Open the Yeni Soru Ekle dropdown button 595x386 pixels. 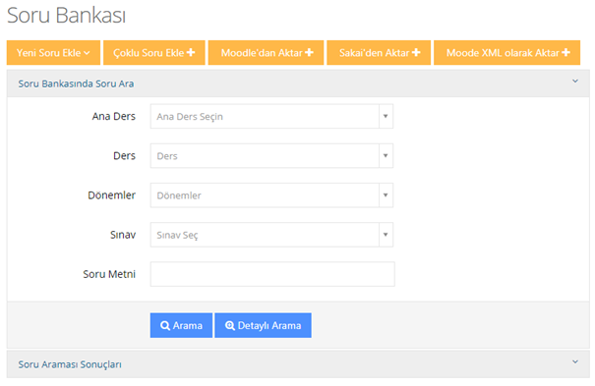pos(53,53)
